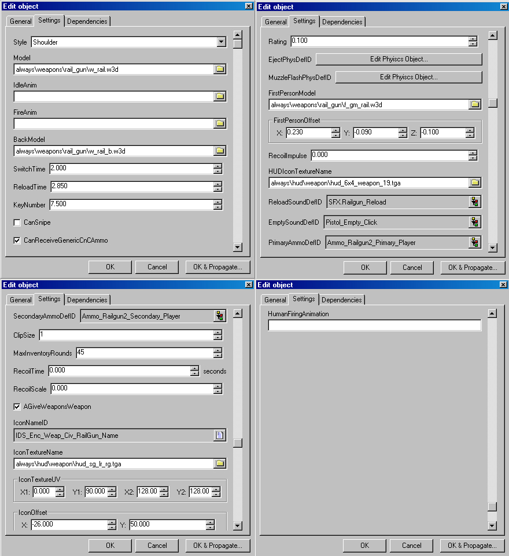The height and width of the screenshot is (556, 509).
Task: Open the Style dropdown showing Shoulder
Action: (x=221, y=42)
